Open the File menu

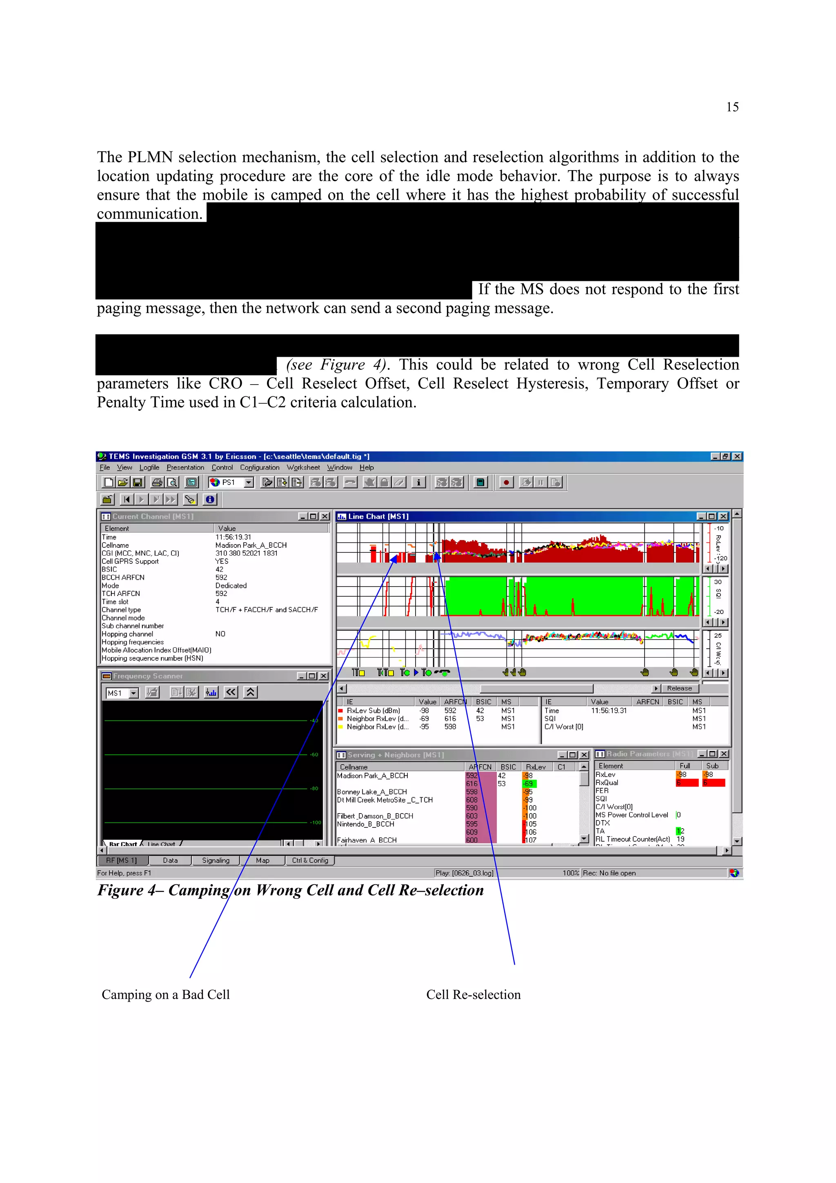104,467
